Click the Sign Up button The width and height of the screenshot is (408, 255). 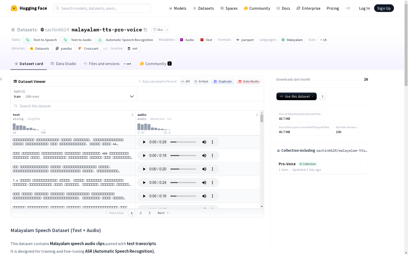click(x=384, y=8)
